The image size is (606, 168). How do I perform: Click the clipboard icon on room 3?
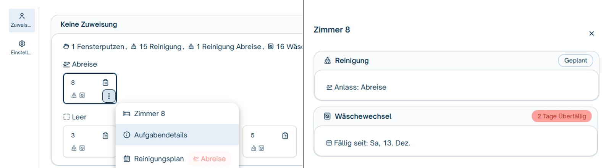tap(105, 136)
